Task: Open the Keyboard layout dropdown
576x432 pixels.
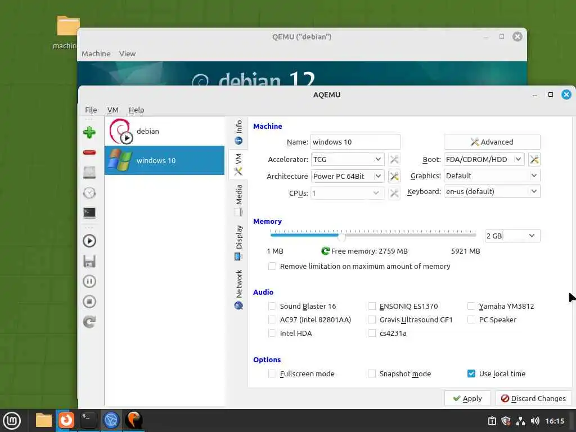Action: pos(492,191)
